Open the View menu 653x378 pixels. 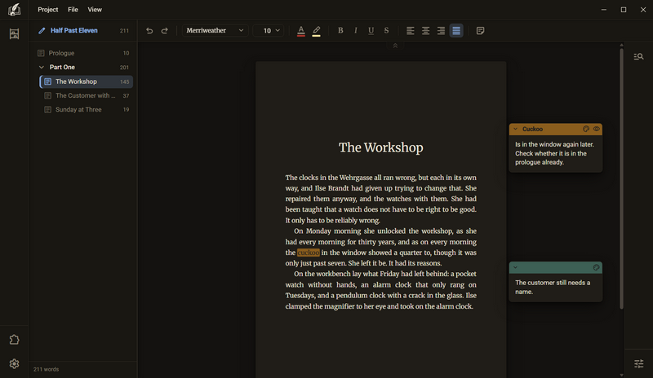pyautogui.click(x=95, y=10)
